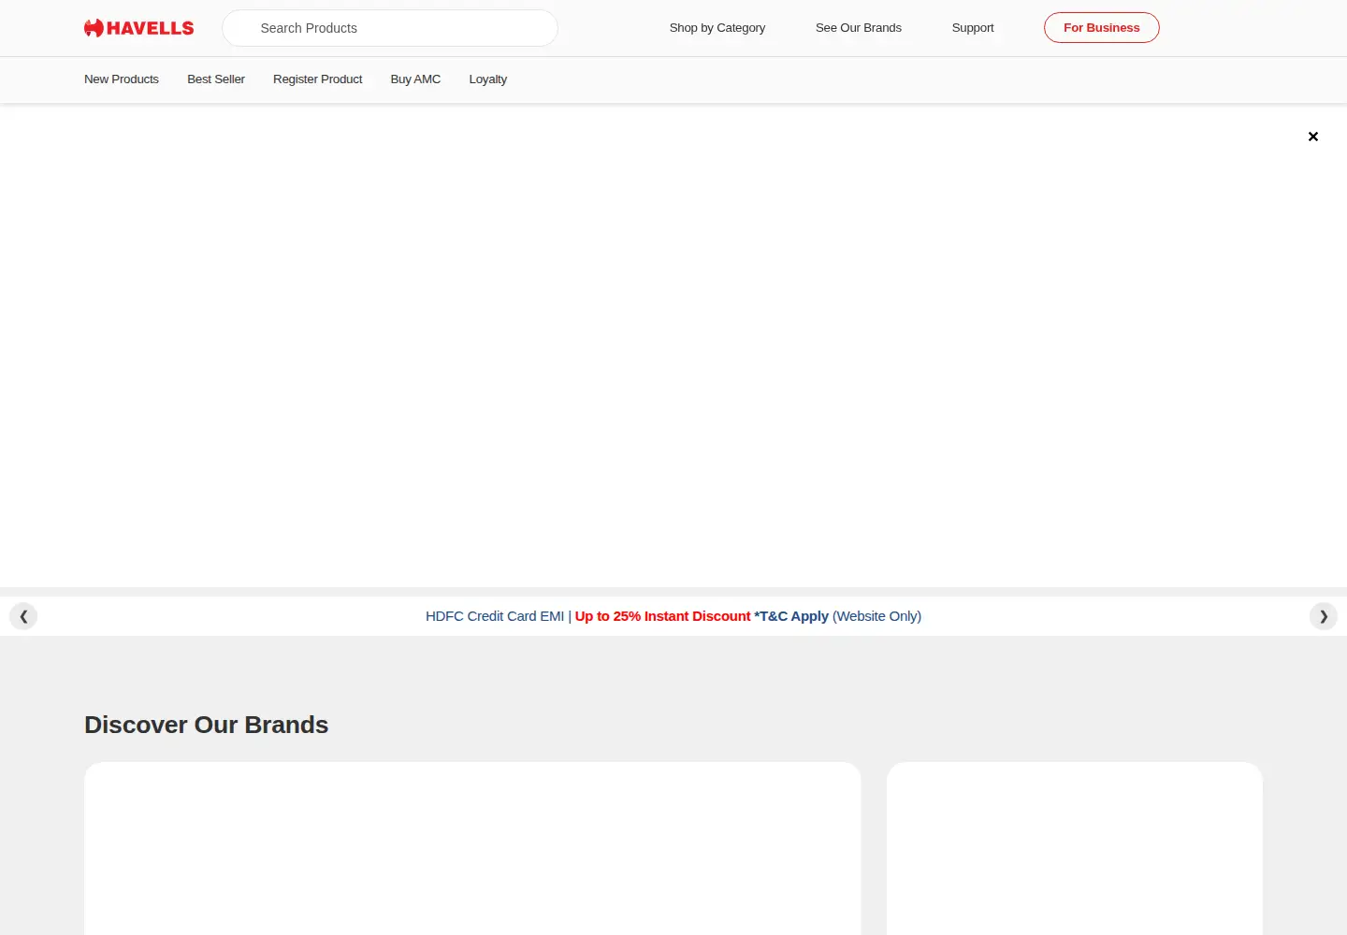Open the Loyalty page
This screenshot has height=935, width=1347.
[x=488, y=79]
